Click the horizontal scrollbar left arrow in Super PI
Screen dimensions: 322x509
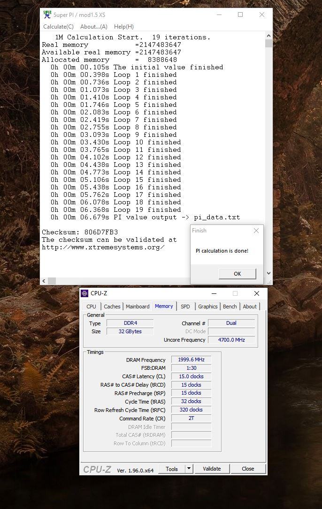[x=44, y=281]
